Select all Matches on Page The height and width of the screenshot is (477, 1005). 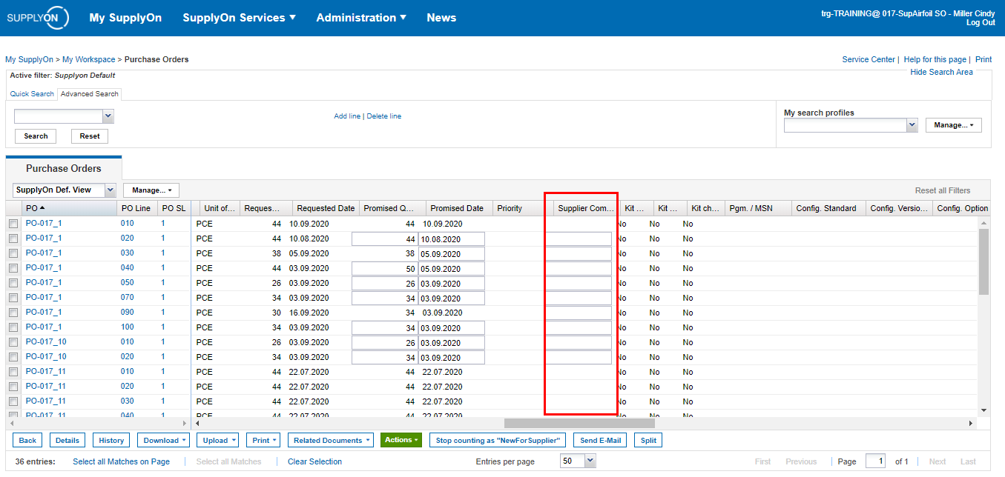(x=121, y=461)
